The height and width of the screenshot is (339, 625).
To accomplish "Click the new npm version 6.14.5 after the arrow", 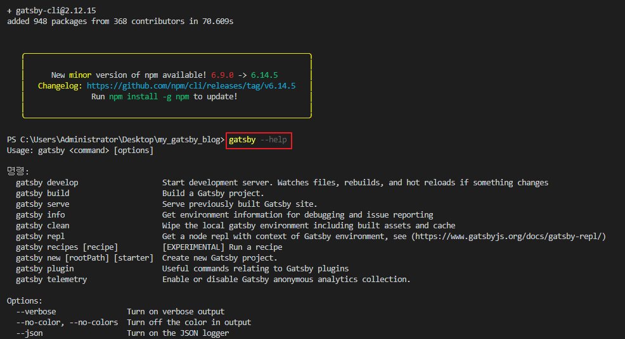I will [264, 75].
